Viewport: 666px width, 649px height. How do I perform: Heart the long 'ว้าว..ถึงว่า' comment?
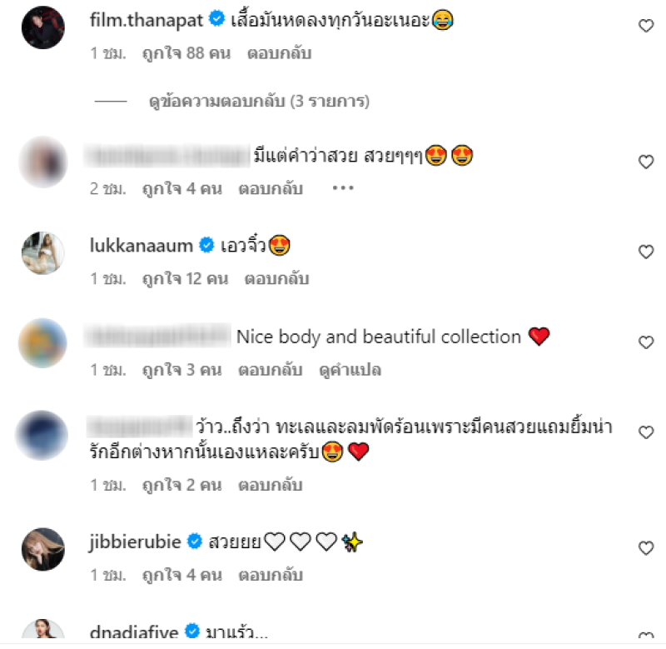pyautogui.click(x=646, y=432)
